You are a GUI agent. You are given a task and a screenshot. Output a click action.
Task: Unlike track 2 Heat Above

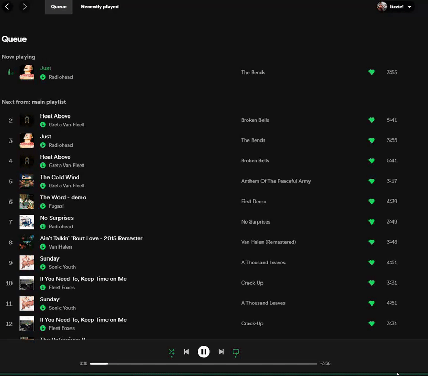(x=372, y=120)
